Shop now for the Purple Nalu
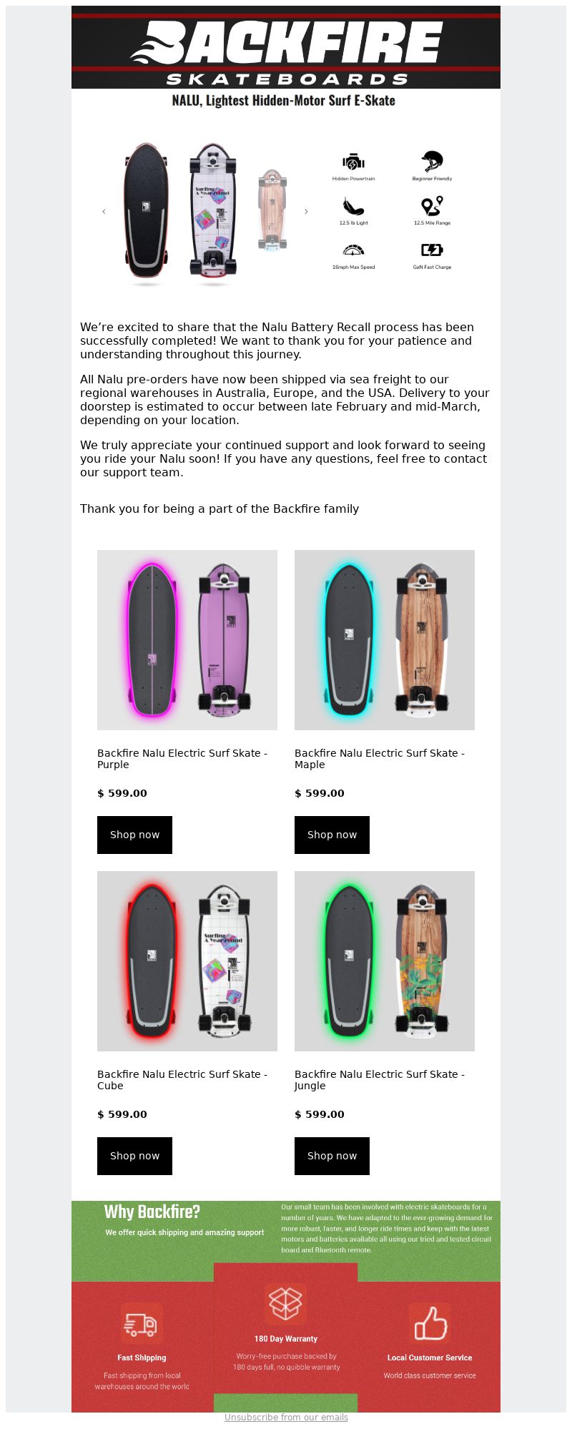The width and height of the screenshot is (572, 1429). pos(134,835)
